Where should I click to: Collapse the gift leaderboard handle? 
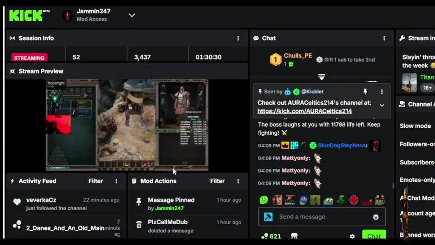(x=321, y=77)
